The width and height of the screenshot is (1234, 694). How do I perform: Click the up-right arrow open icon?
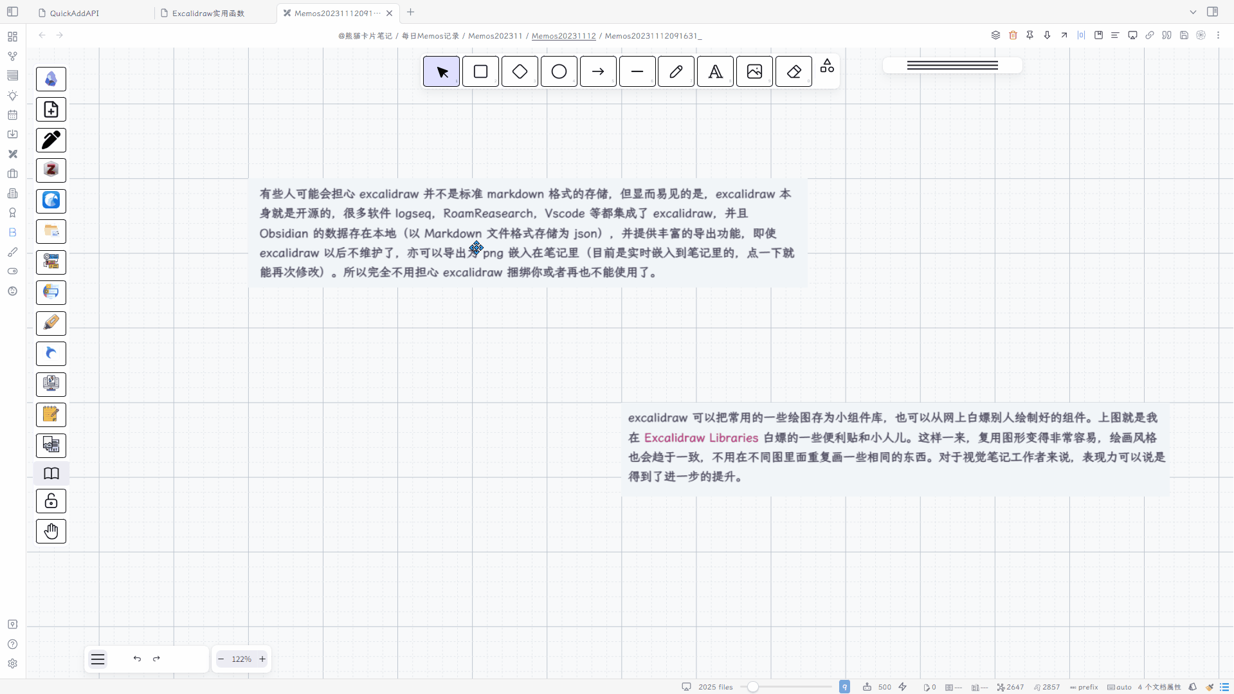[1064, 35]
